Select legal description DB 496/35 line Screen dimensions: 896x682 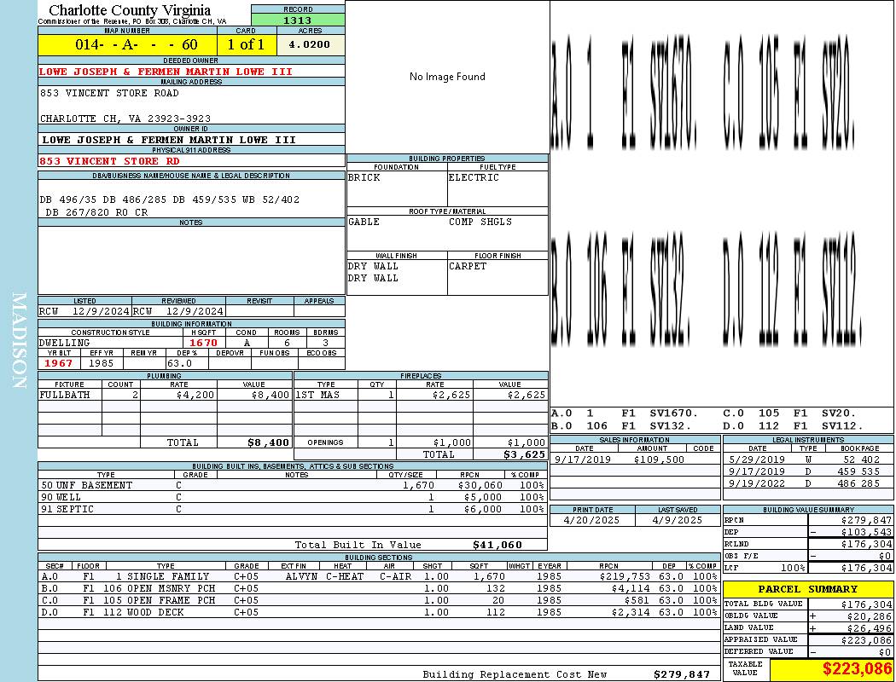(170, 199)
